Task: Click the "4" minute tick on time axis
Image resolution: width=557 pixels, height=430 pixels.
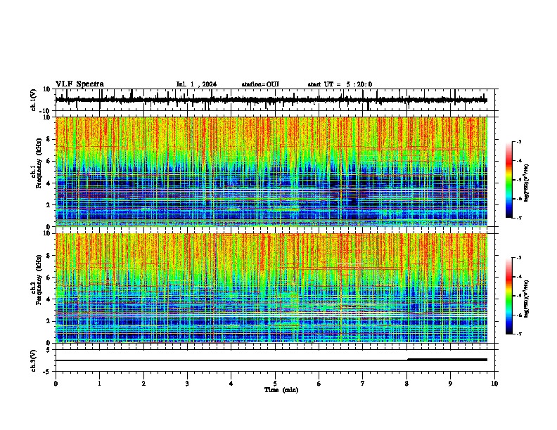Action: pos(231,384)
